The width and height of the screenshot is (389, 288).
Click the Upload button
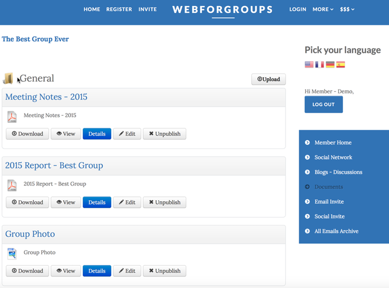[x=268, y=79]
